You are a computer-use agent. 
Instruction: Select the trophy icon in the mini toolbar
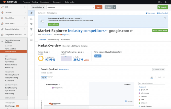point(31,29)
